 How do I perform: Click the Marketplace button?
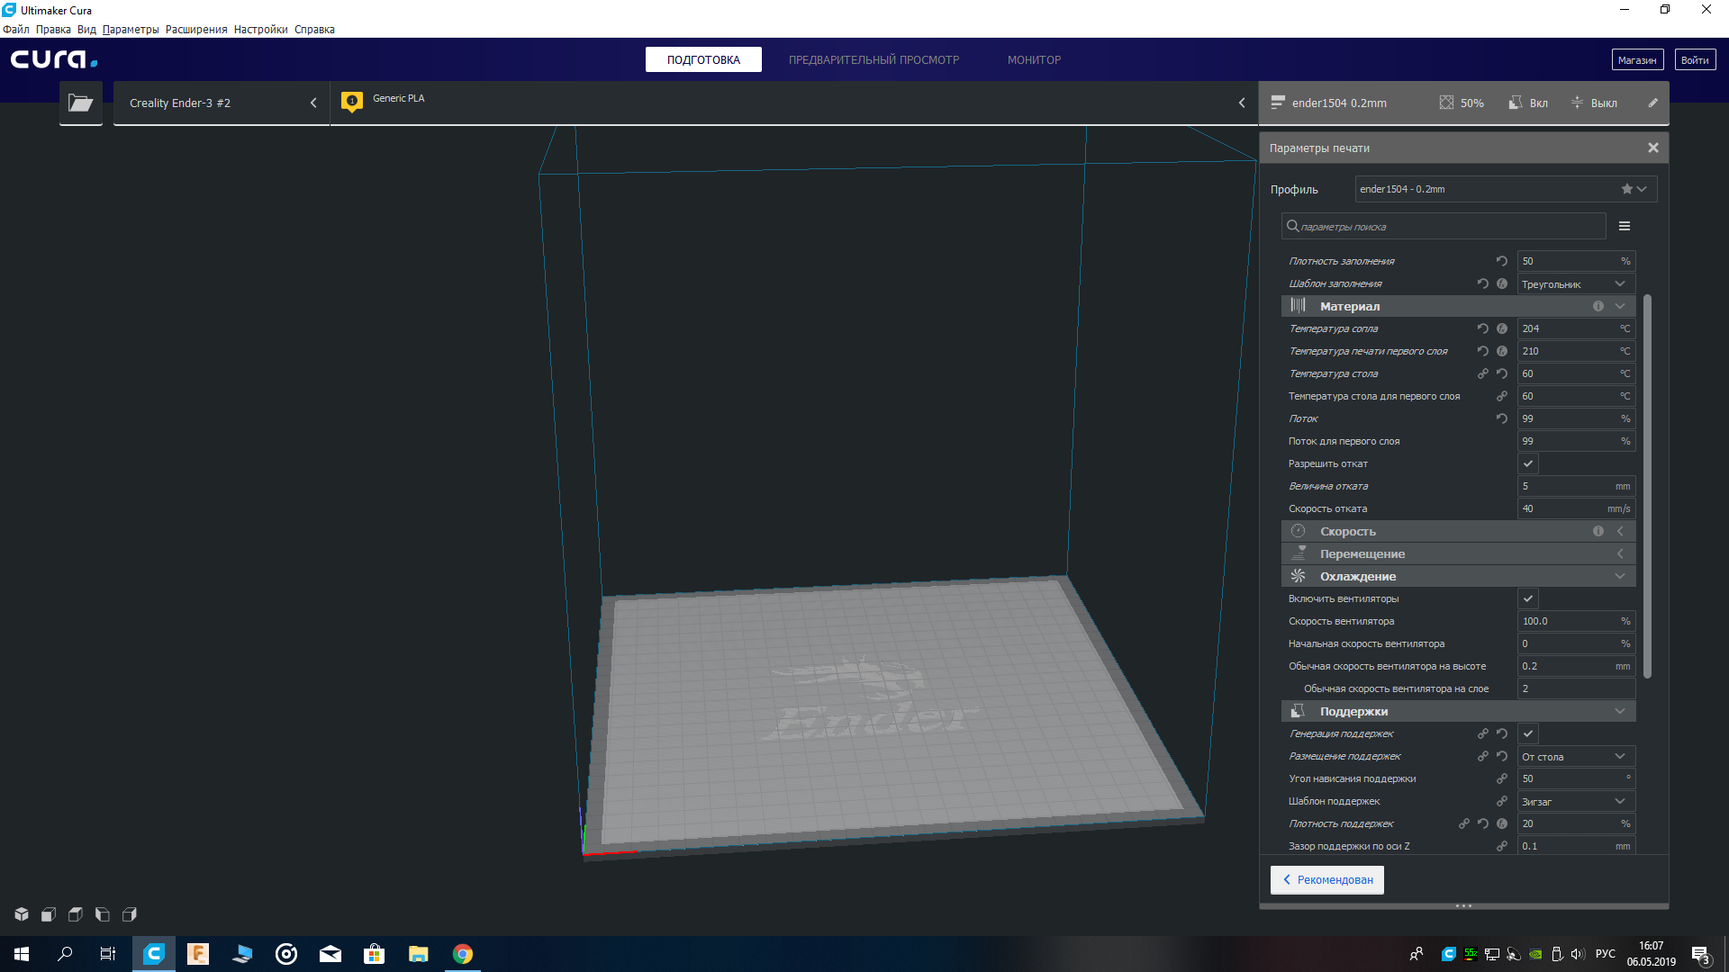pos(1637,60)
